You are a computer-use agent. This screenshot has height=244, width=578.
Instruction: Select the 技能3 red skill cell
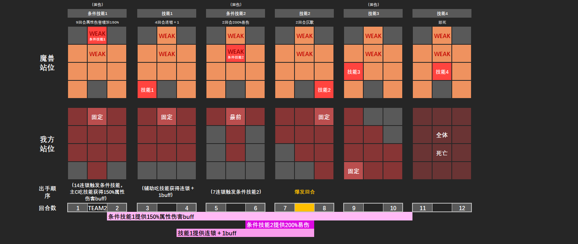click(x=353, y=71)
